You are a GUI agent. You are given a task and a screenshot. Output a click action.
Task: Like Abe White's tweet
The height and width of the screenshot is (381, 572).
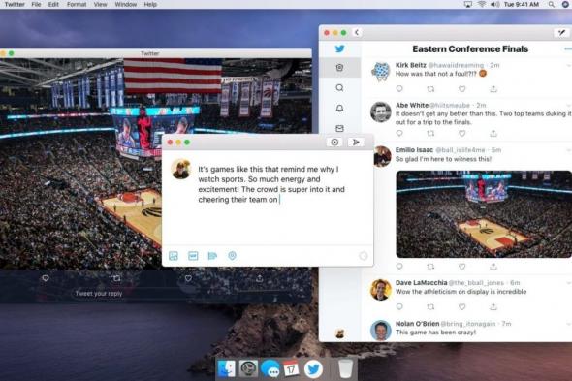pos(462,133)
